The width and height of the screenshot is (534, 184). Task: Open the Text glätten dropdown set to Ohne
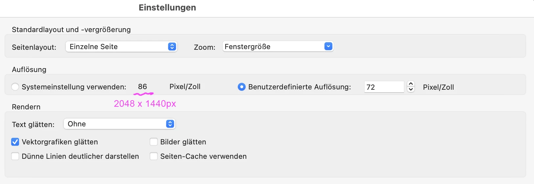[120, 124]
